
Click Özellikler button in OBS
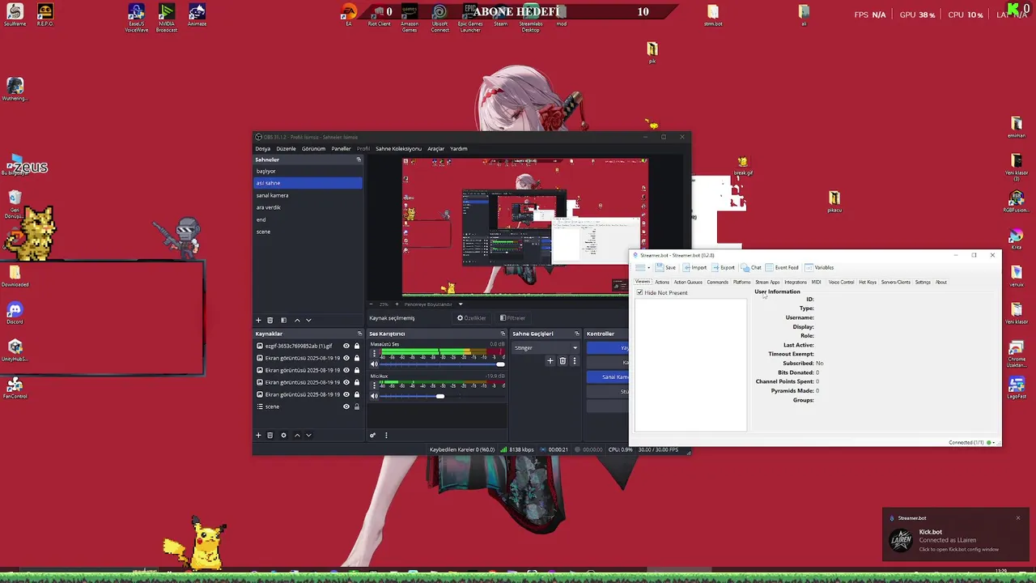coord(471,318)
